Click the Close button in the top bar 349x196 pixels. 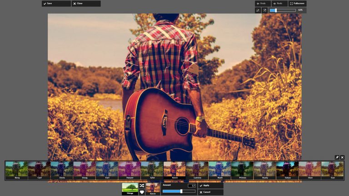[x=86, y=4]
